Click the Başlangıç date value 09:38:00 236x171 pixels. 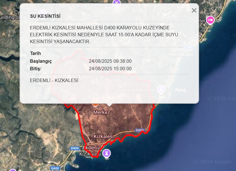110,61
